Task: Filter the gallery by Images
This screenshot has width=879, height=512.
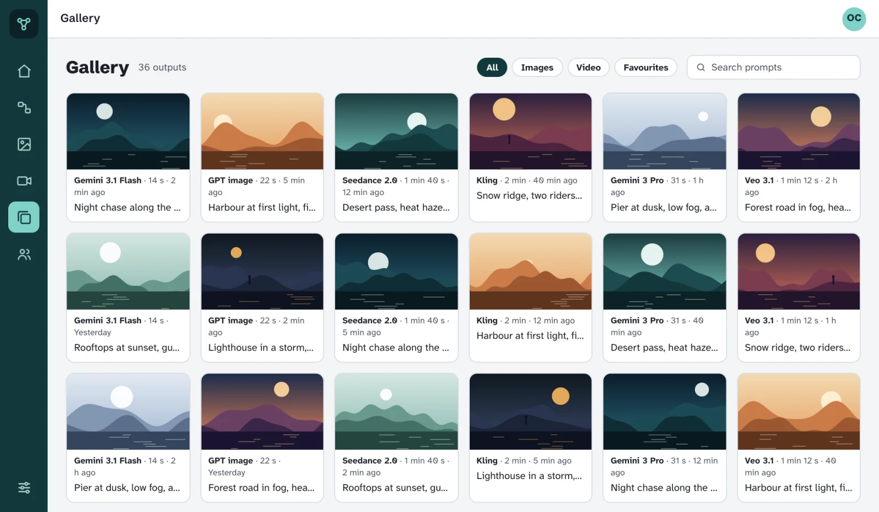Action: click(x=537, y=68)
